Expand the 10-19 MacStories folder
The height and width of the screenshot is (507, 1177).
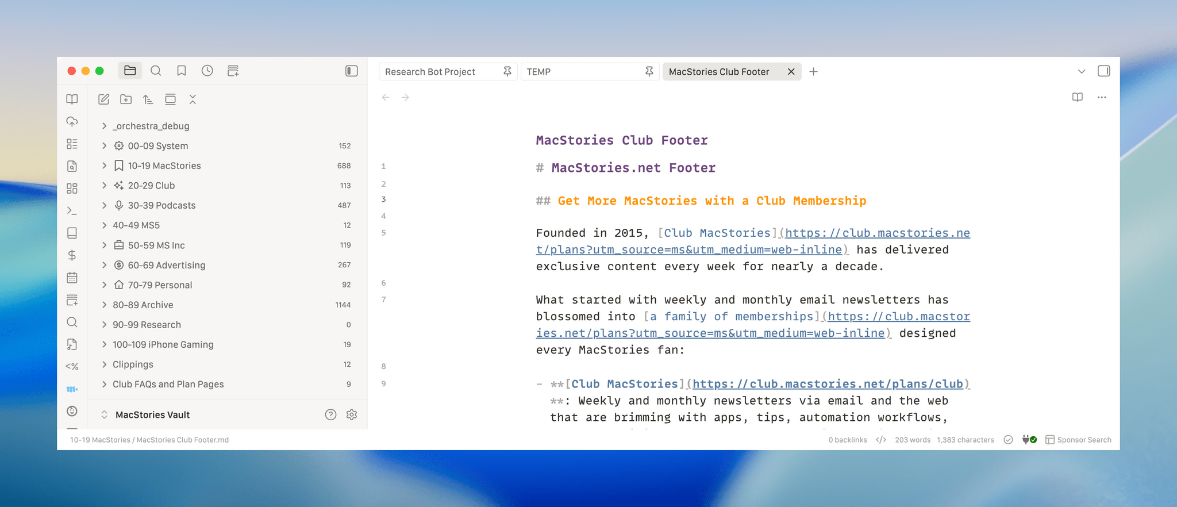(x=104, y=166)
